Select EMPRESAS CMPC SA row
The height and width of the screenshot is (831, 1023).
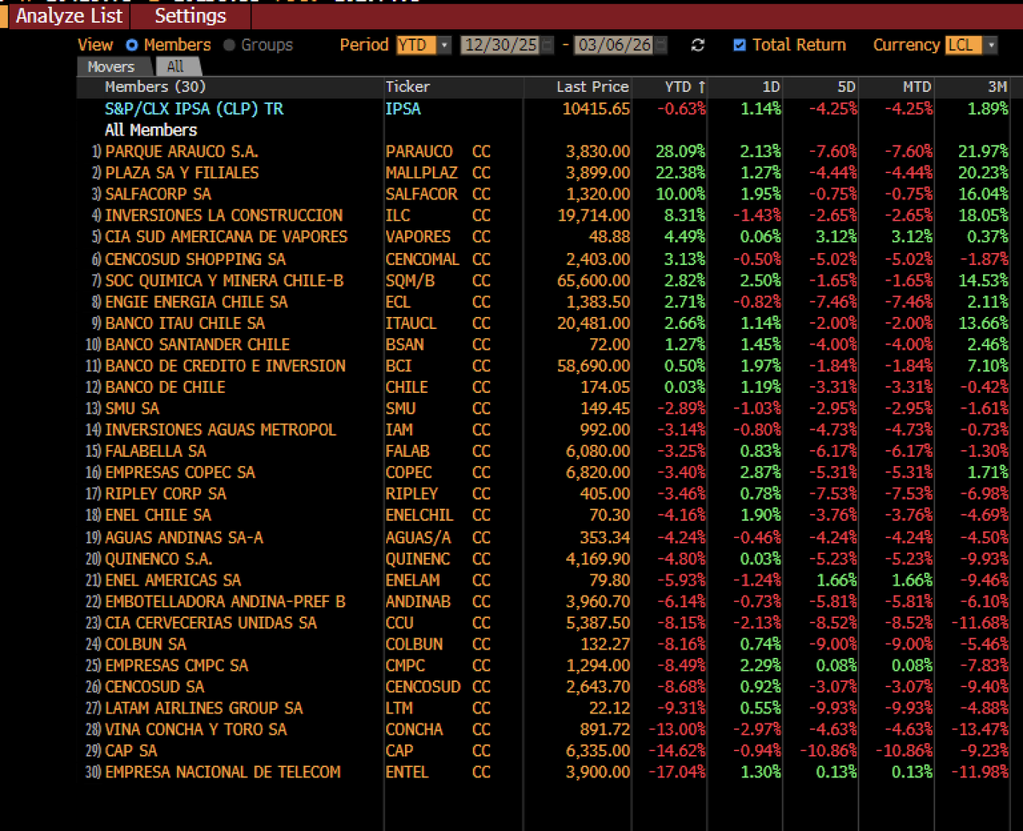[x=544, y=666]
